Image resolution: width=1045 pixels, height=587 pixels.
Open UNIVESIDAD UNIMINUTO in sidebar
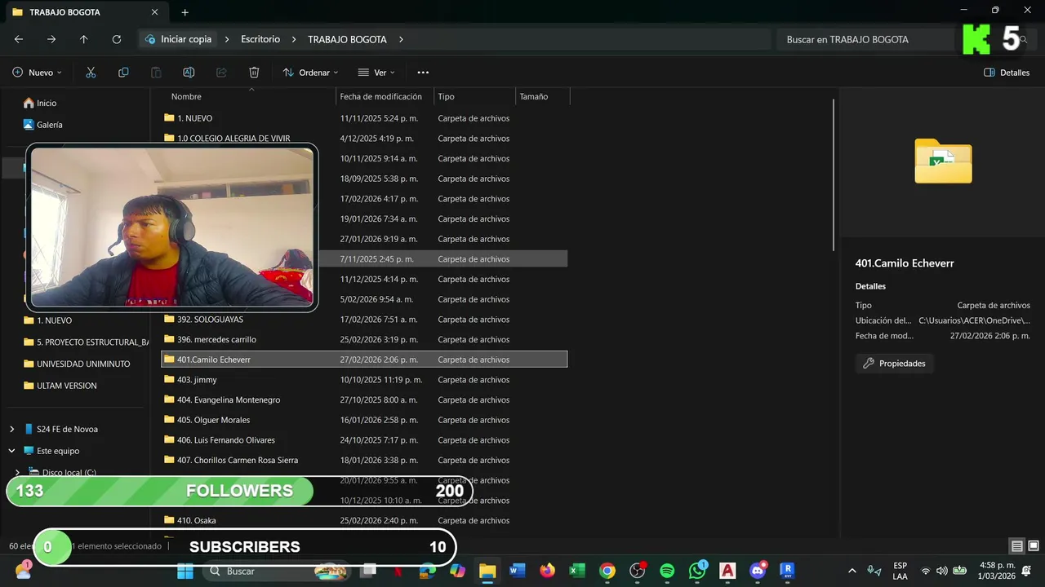tap(76, 364)
